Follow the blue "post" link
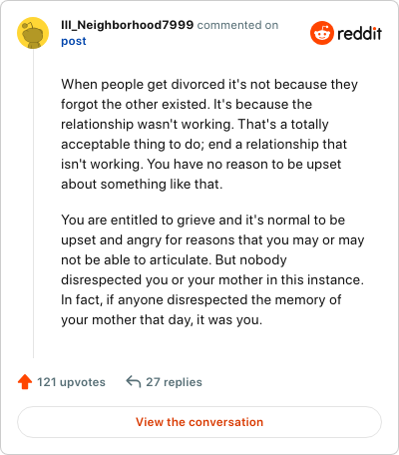 [74, 41]
